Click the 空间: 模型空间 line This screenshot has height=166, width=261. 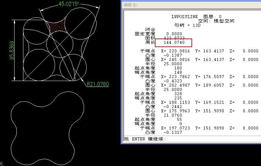(x=216, y=21)
